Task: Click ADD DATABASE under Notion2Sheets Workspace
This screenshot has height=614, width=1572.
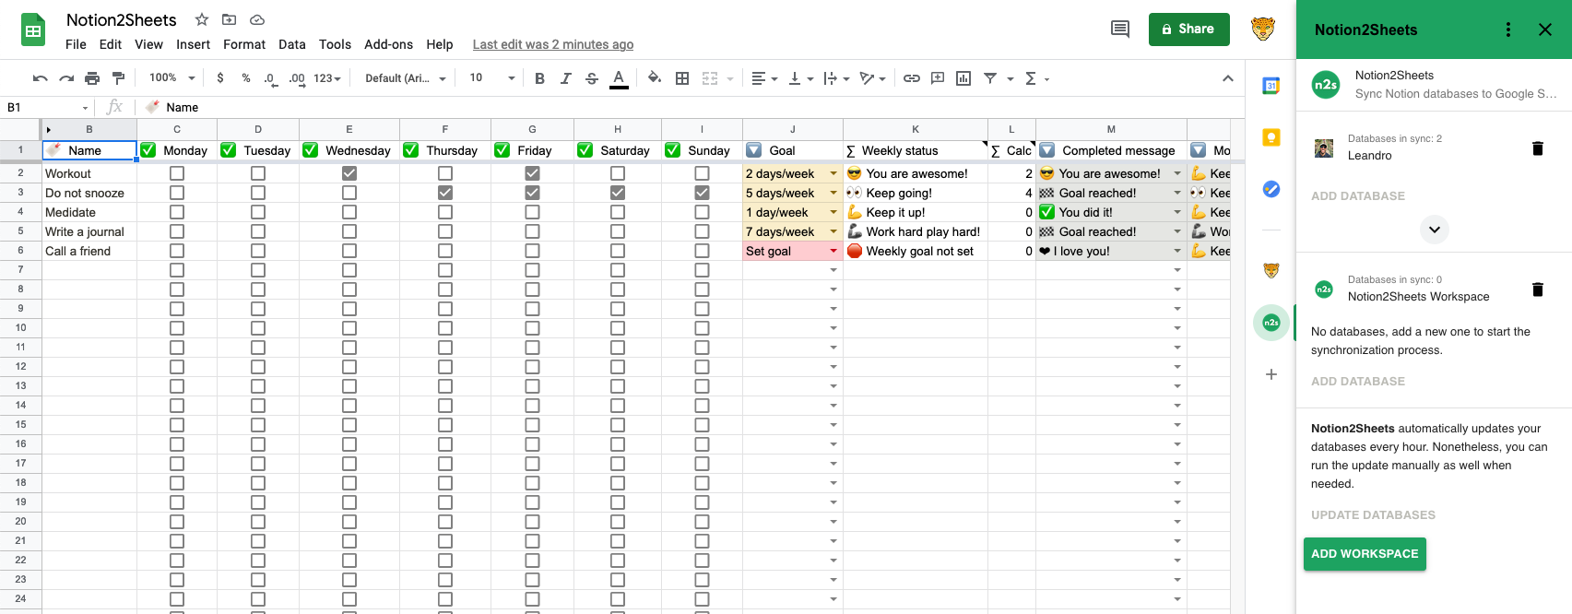Action: click(x=1358, y=382)
